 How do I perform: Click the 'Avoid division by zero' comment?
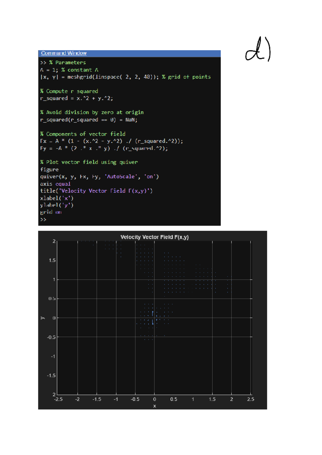[x=92, y=112]
